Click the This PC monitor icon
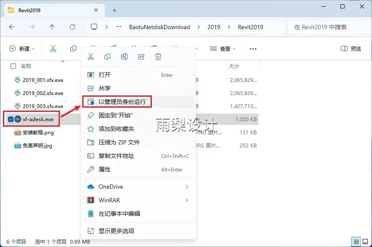372x247 pixels. pos(94,27)
